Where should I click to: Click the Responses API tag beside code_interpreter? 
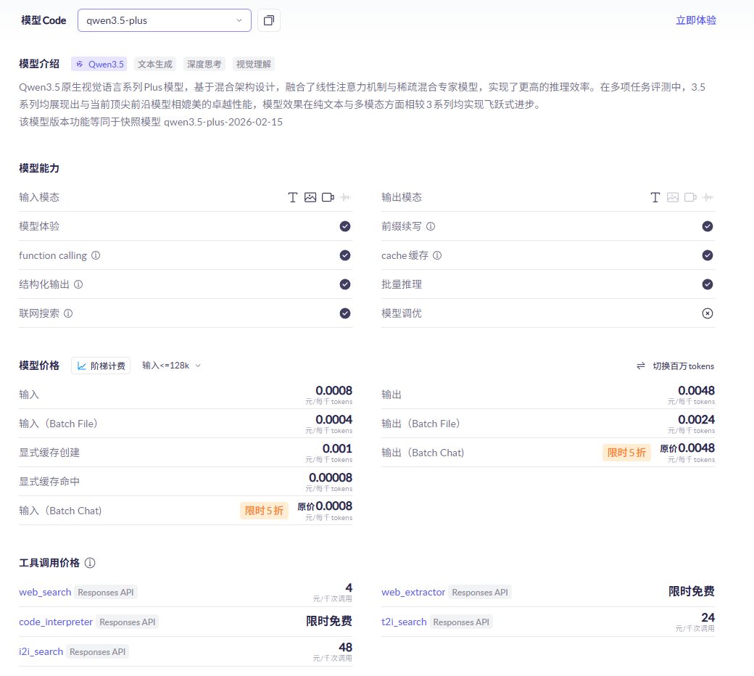[x=128, y=622]
